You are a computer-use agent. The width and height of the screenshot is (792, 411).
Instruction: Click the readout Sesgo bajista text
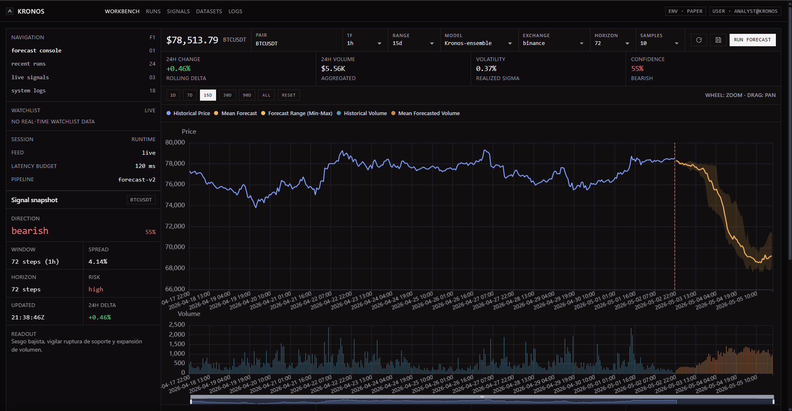coord(76,346)
